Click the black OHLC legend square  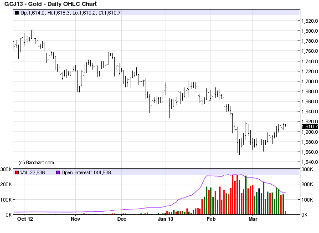(17, 13)
